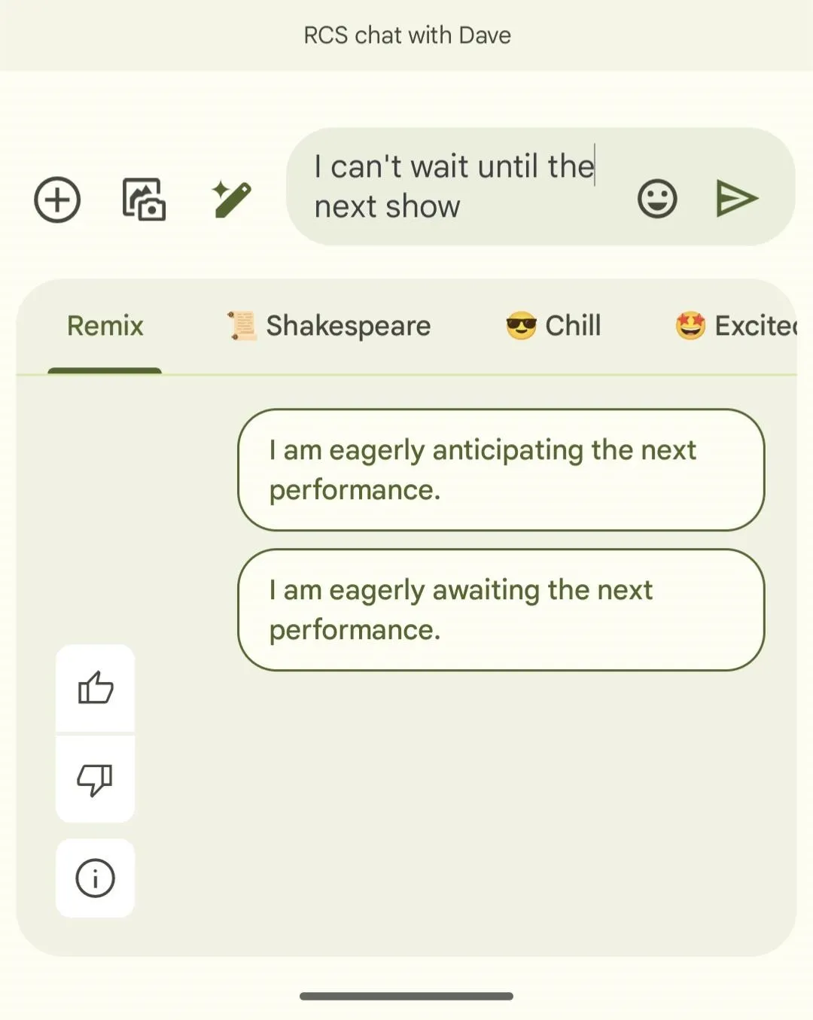The image size is (813, 1020).
Task: Open the gallery and camera picker
Action: click(x=144, y=199)
